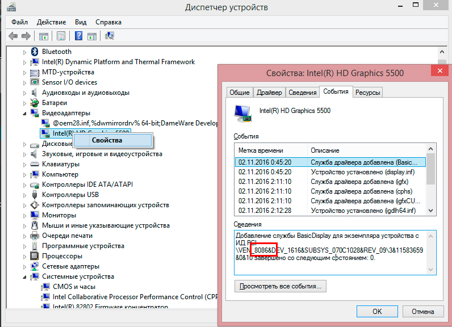Collapse the Системные устройства category

[x=24, y=276]
